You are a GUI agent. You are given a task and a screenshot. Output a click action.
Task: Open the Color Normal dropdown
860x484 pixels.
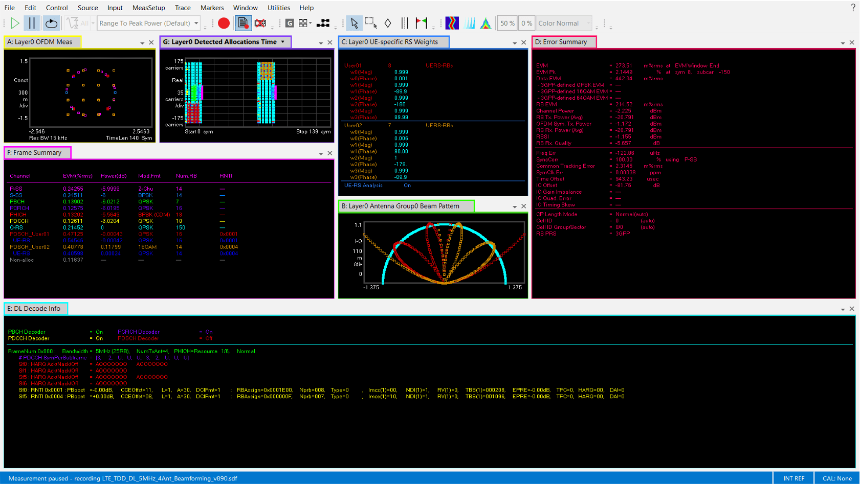click(x=564, y=23)
